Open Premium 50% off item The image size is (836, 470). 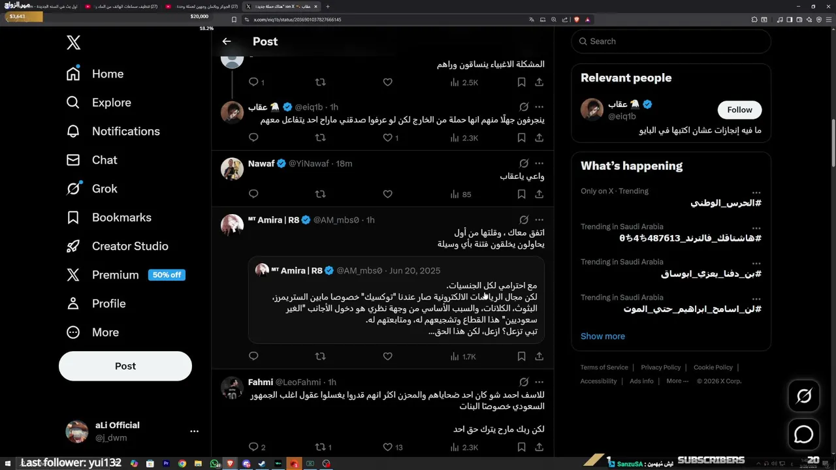coord(125,275)
